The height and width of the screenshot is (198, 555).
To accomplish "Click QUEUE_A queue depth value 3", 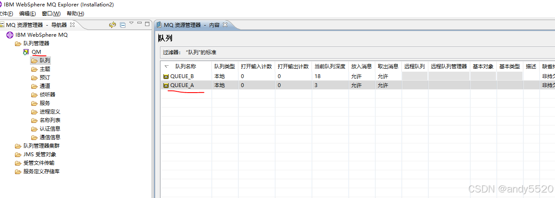I will [x=316, y=85].
